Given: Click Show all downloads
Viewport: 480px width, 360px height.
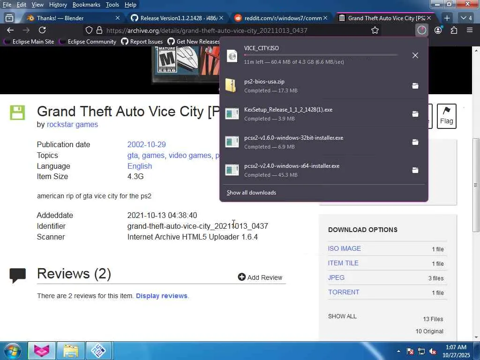Looking at the screenshot, I should point(251,193).
